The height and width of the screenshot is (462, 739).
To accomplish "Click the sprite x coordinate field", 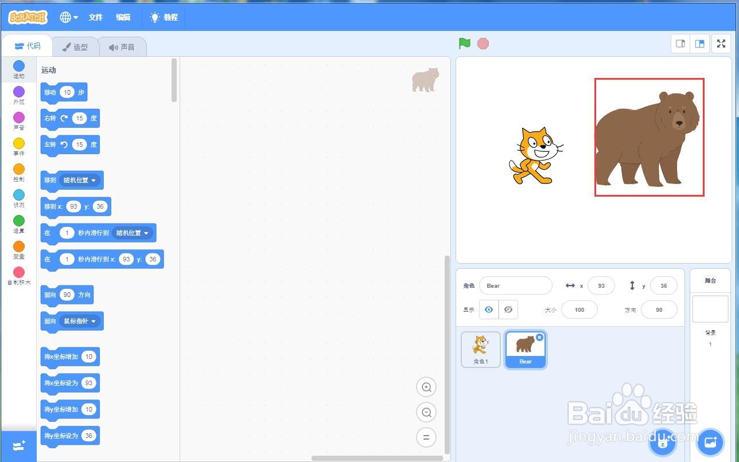I will 601,285.
